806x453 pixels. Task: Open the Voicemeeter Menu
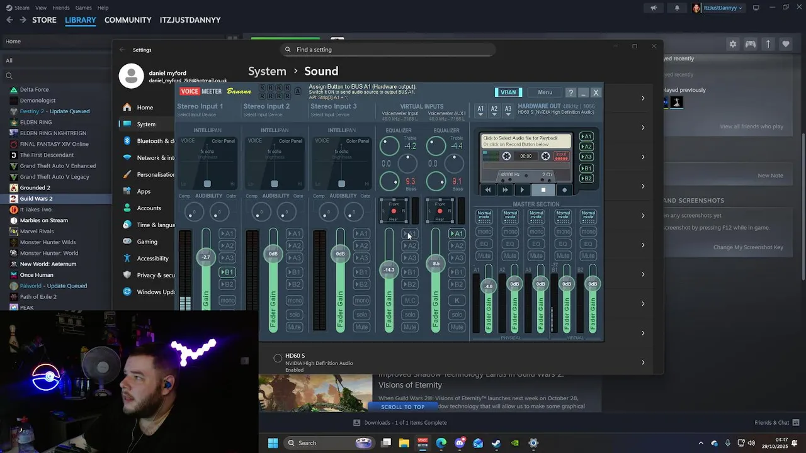click(545, 92)
